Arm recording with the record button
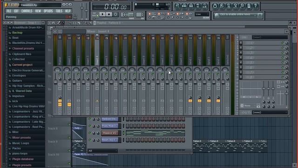The image size is (298, 168). [x=115, y=14]
